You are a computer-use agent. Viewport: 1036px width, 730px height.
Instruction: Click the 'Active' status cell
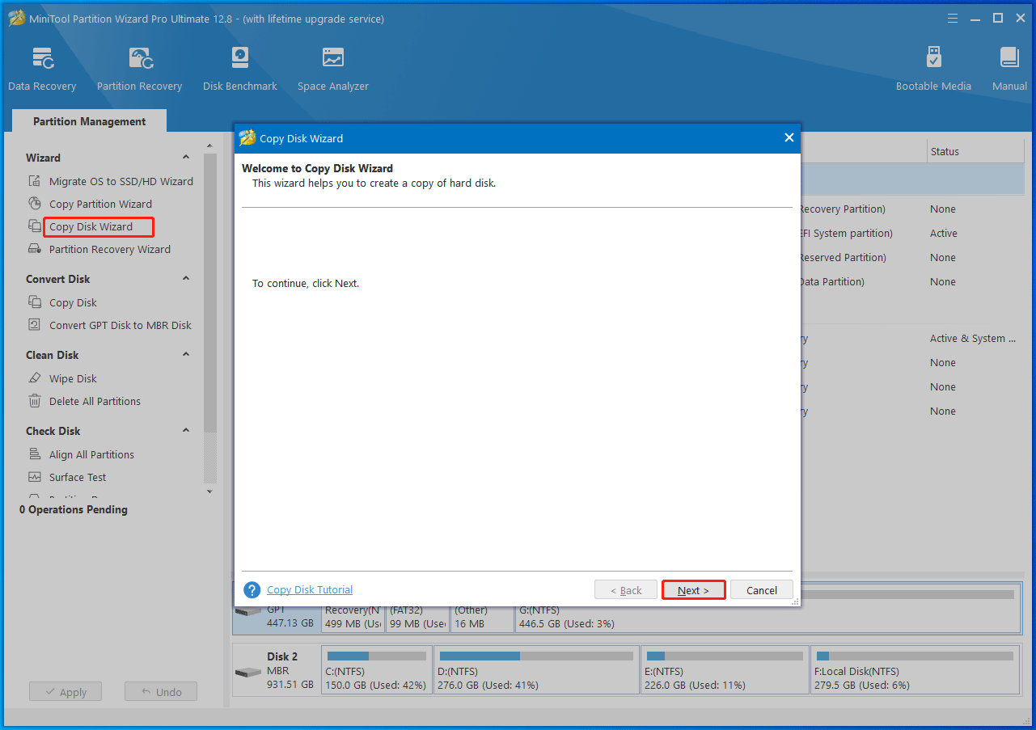944,234
